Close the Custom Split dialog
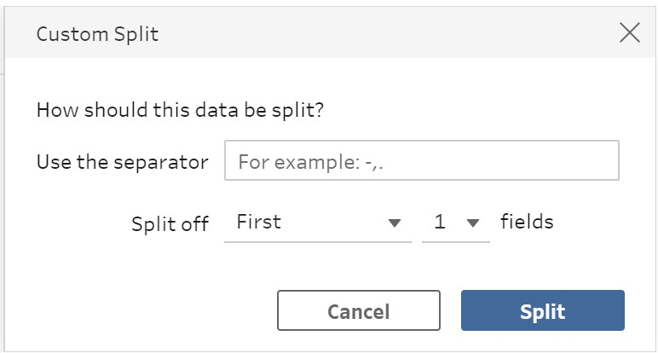 [x=630, y=33]
